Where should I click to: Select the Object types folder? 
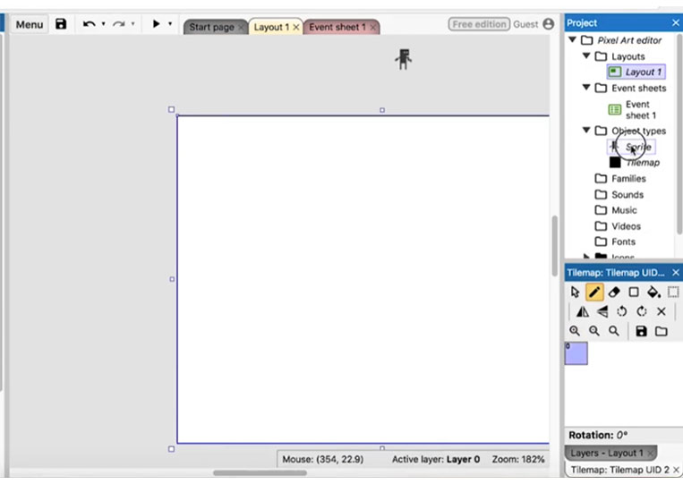[638, 131]
